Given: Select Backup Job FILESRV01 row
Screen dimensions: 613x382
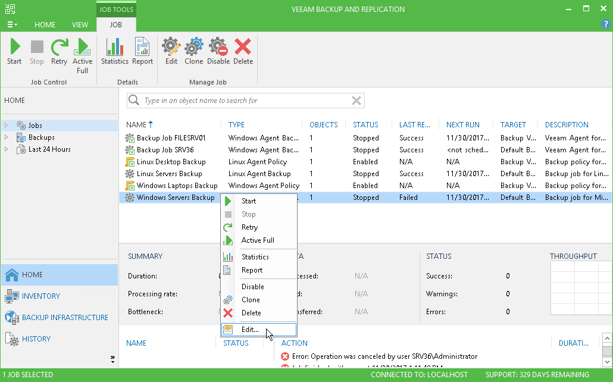Looking at the screenshot, I should [365, 138].
